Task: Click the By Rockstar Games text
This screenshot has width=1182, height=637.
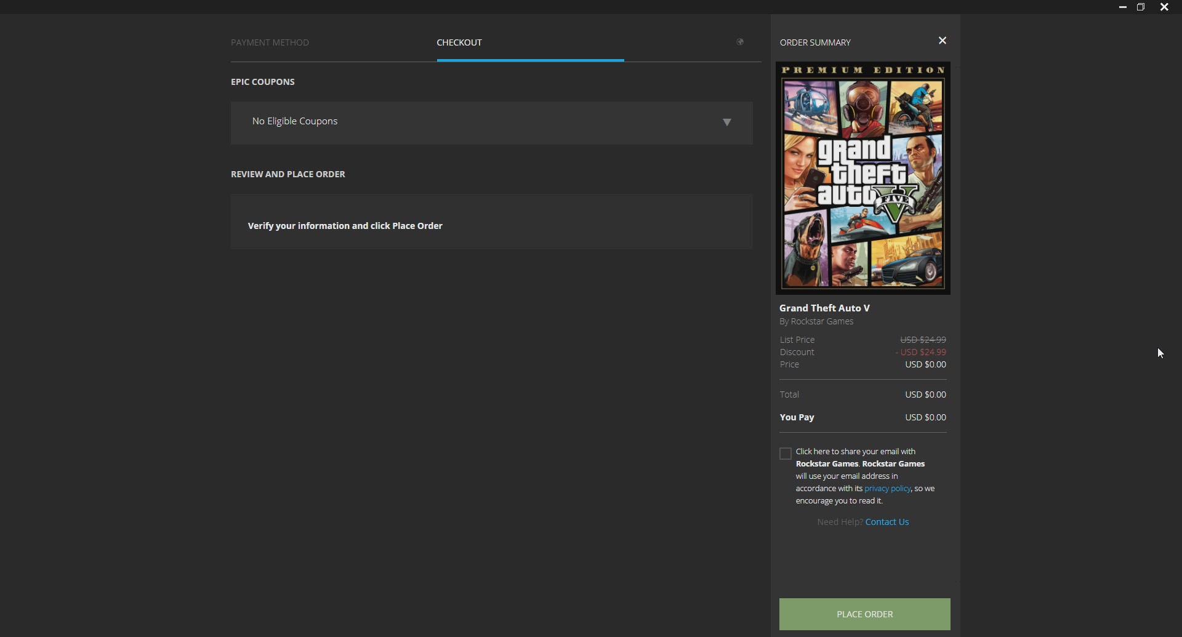Action: point(816,321)
